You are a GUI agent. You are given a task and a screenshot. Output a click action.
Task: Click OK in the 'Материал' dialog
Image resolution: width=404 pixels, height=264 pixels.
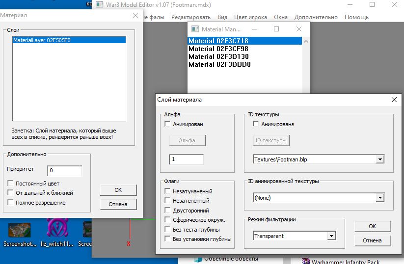(118, 190)
